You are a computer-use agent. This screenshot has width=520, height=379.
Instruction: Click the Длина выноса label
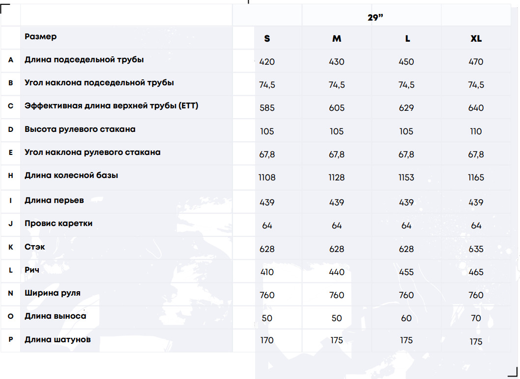[x=56, y=316]
